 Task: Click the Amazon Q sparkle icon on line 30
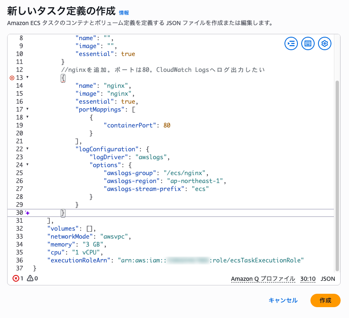click(27, 213)
